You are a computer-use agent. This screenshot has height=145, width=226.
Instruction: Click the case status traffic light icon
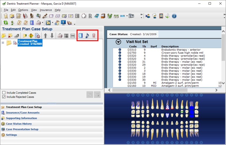coord(31,36)
